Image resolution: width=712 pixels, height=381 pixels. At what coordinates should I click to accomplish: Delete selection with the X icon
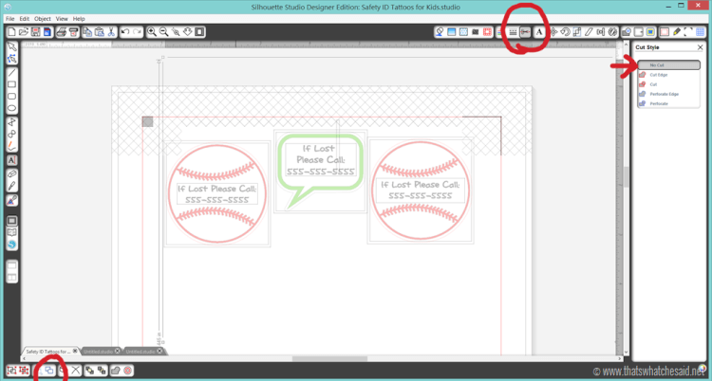click(x=76, y=371)
